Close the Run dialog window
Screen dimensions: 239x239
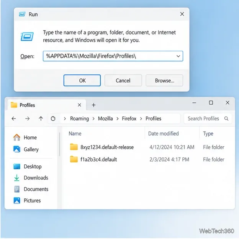pos(182,14)
